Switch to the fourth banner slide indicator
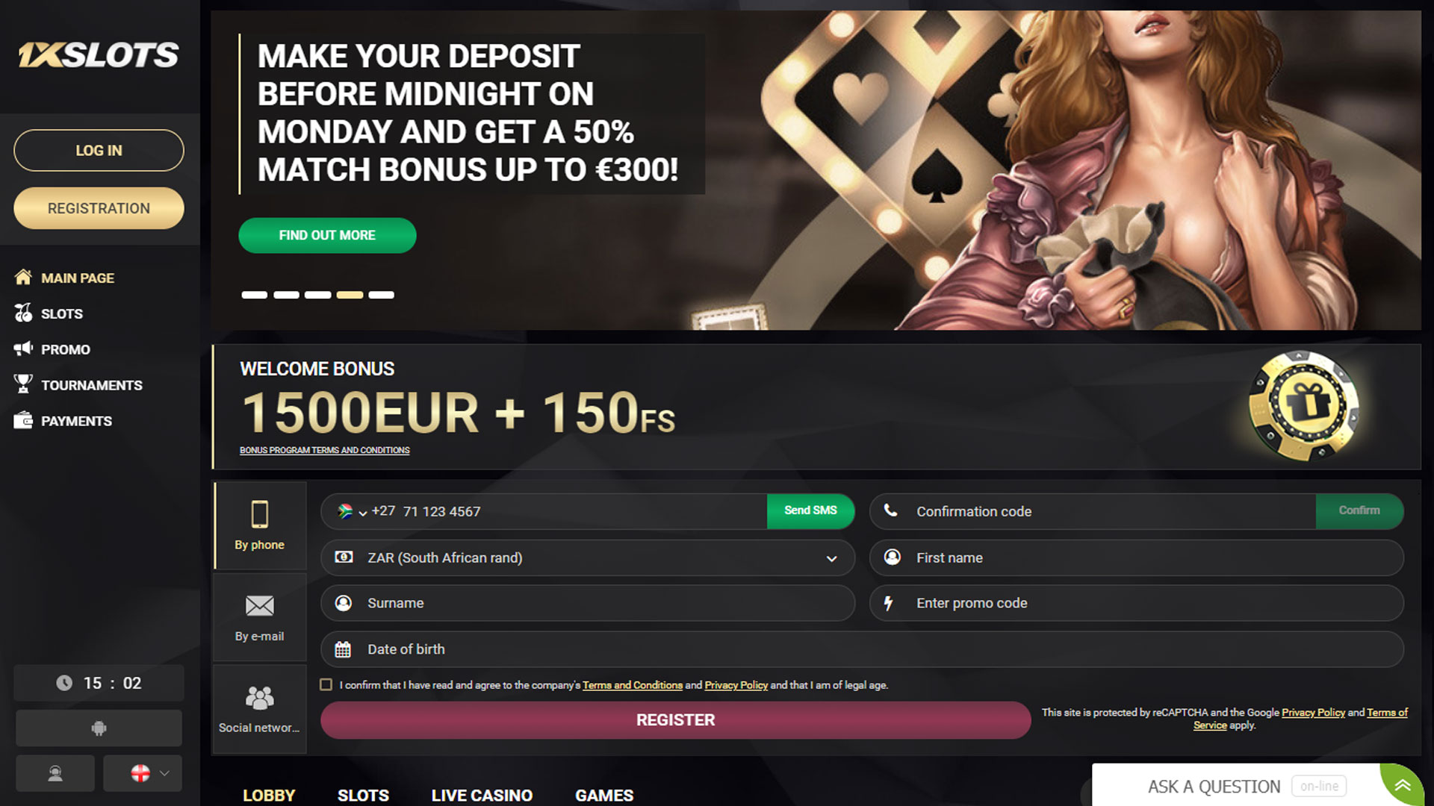The height and width of the screenshot is (806, 1434). 350,295
